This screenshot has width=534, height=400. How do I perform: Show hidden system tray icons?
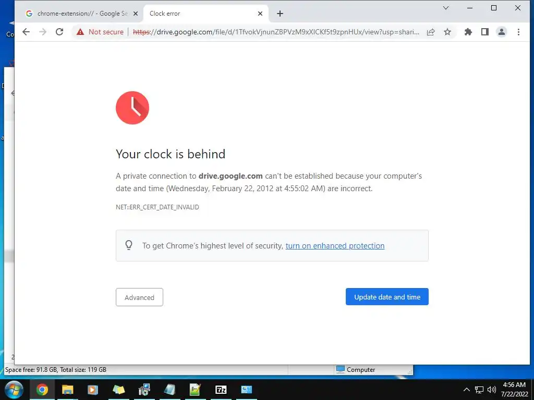467,390
